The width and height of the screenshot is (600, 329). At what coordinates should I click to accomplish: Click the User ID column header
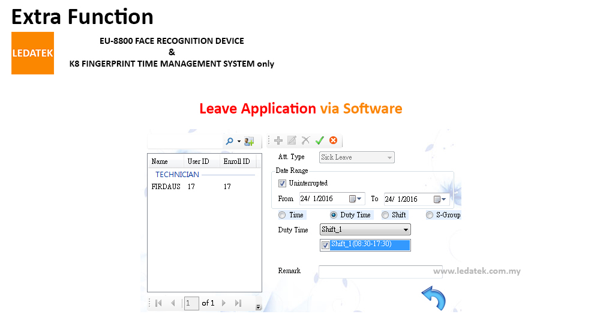pyautogui.click(x=202, y=161)
